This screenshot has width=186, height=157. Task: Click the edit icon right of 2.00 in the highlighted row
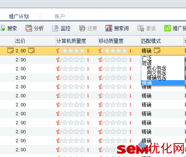pos(32,51)
